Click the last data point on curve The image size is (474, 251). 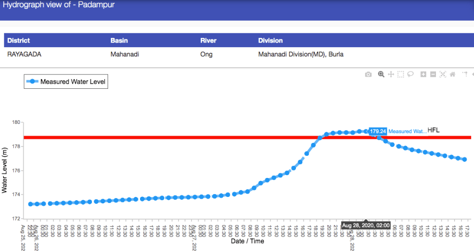(464, 159)
